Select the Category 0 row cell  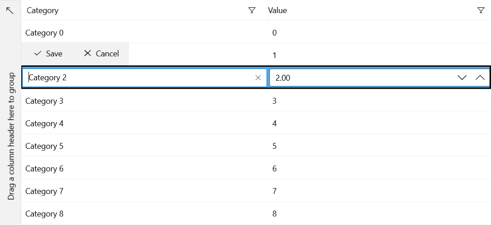(x=144, y=33)
